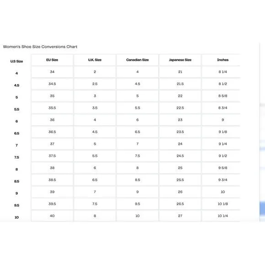Select the Inches column header
This screenshot has height=265, width=265.
click(223, 60)
